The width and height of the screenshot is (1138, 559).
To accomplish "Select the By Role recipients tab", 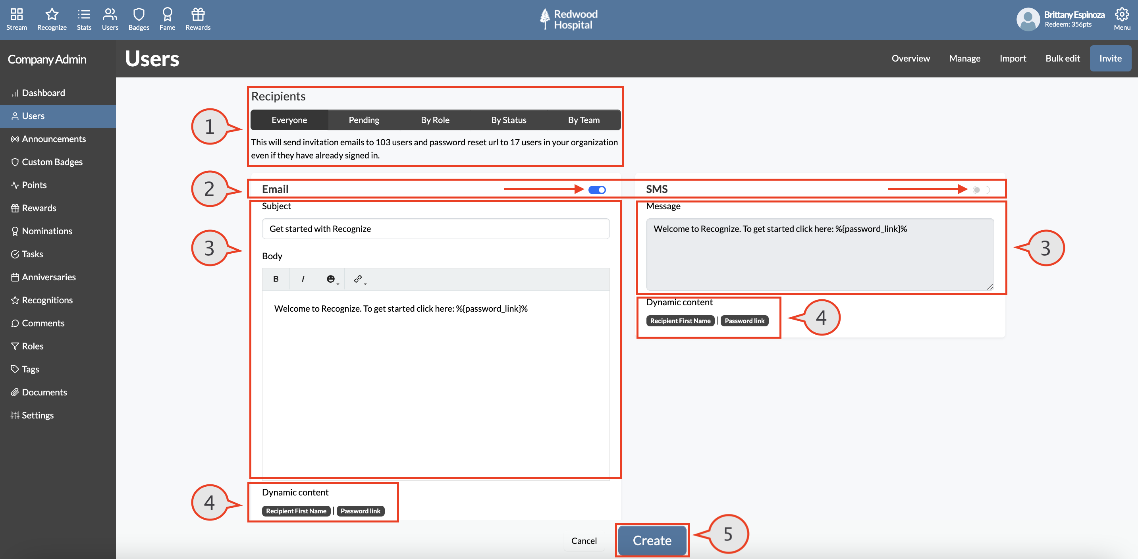I will [435, 120].
